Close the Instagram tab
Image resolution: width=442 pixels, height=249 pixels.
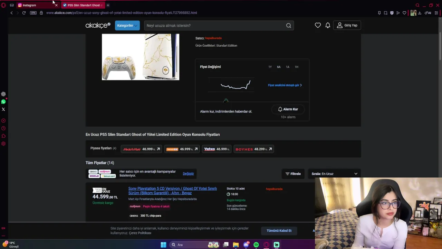[x=56, y=5]
